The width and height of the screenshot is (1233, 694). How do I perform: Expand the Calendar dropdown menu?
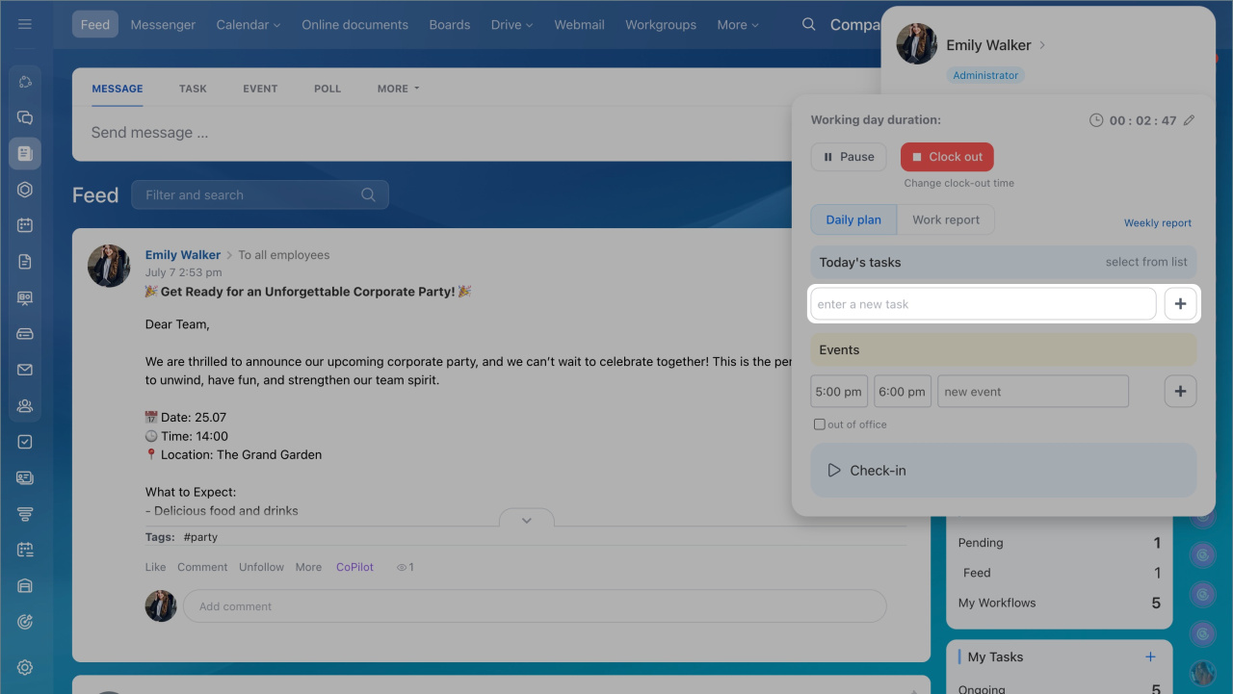(x=248, y=25)
